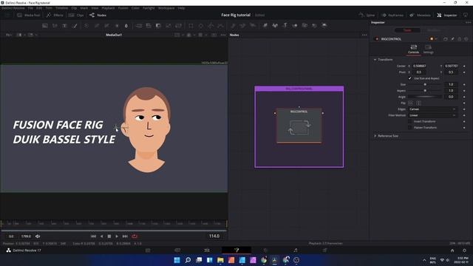The width and height of the screenshot is (473, 266).
Task: Open viewer options three-dot menu
Action: tap(223, 35)
